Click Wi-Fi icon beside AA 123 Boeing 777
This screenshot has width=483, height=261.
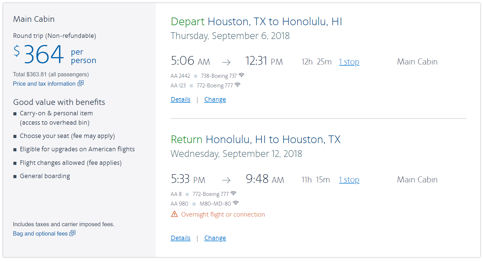coord(237,85)
